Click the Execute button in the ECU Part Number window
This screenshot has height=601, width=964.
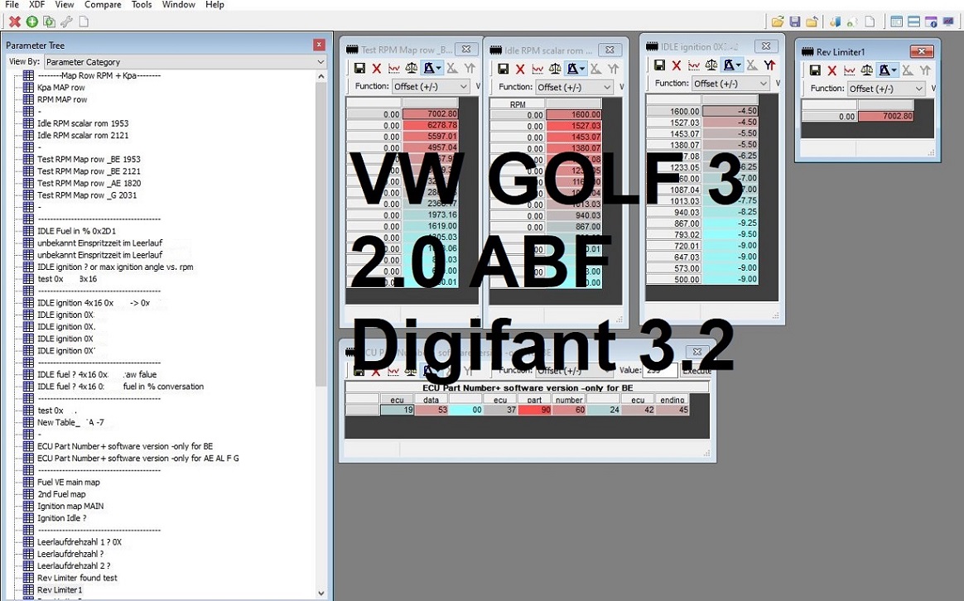(x=698, y=370)
